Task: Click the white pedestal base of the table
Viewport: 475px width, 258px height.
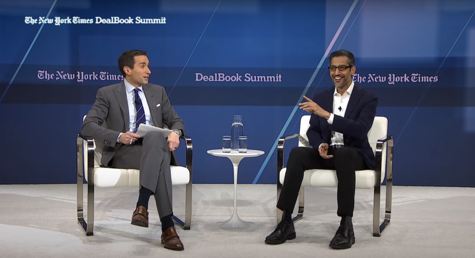Action: click(235, 222)
